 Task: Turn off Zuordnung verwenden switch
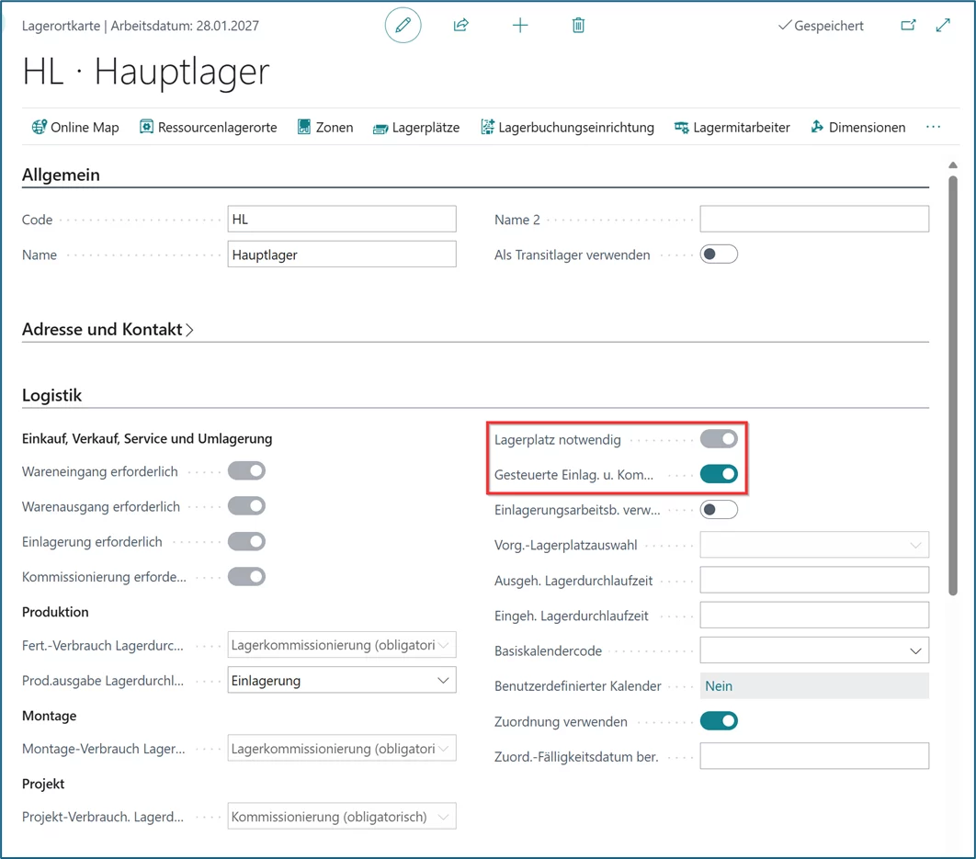[719, 721]
